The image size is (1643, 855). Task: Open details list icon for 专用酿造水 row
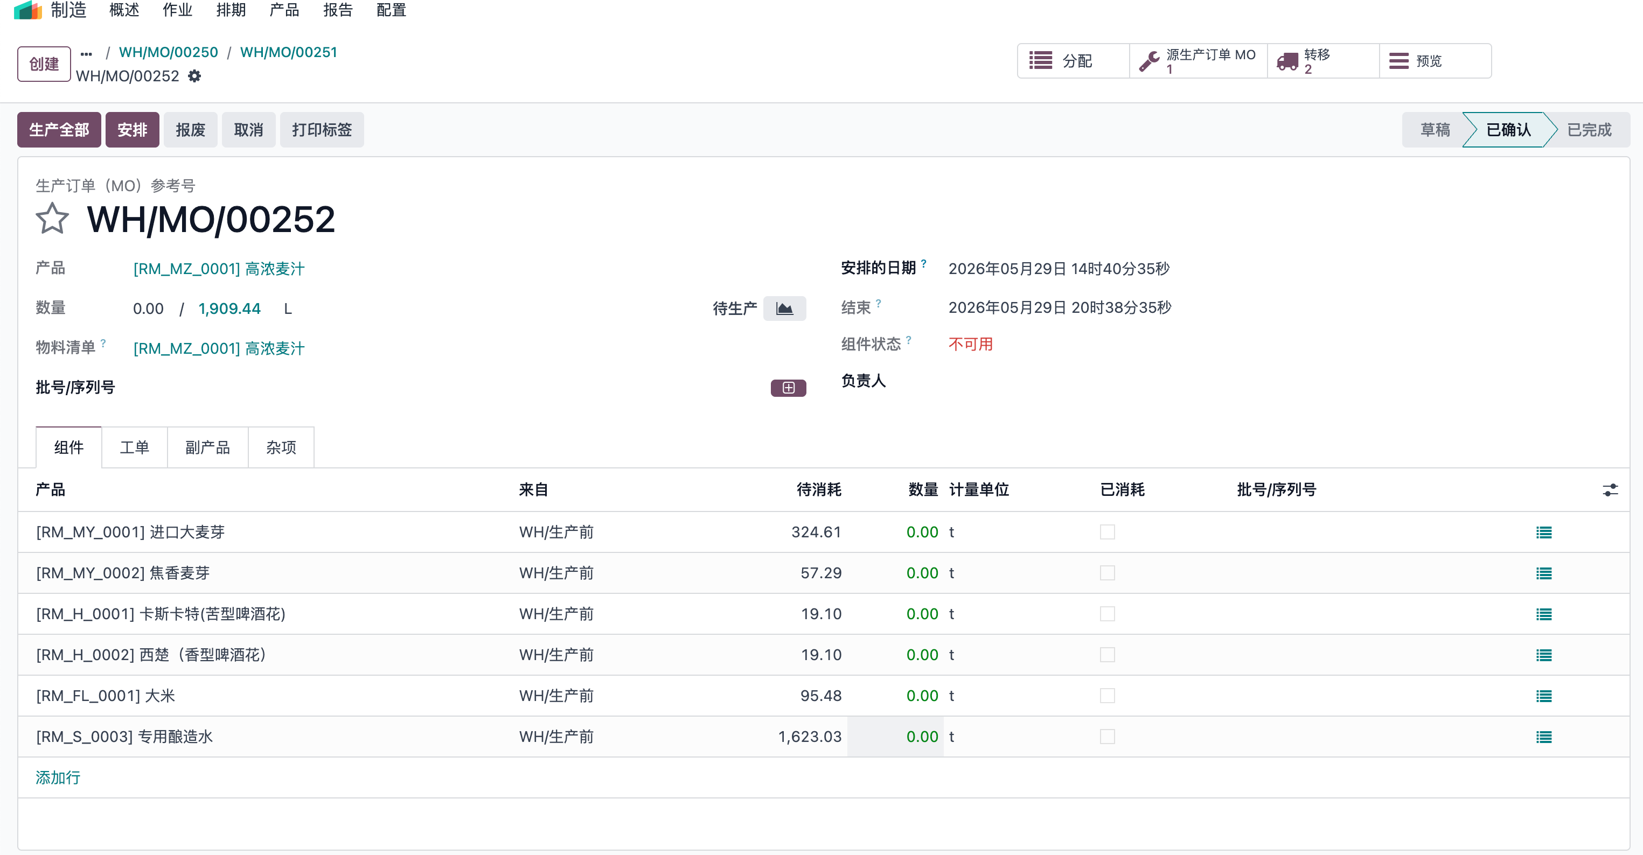coord(1543,737)
